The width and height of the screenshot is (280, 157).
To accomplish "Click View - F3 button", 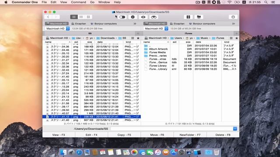I will coord(59,135).
